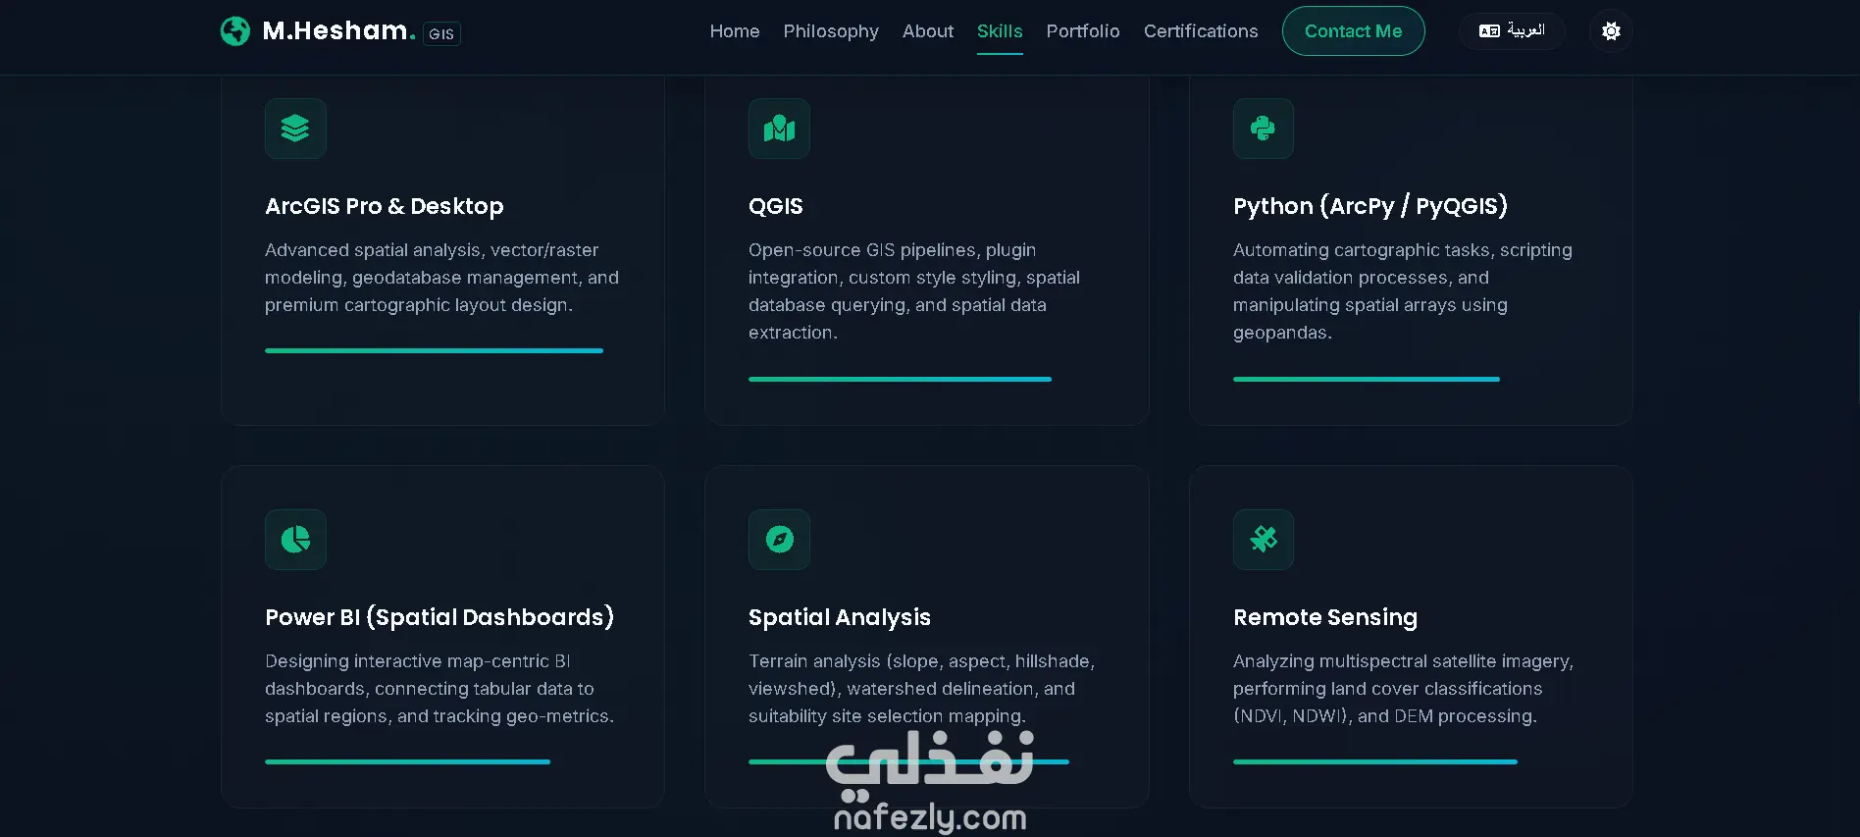Screen dimensions: 1860x837
Task: Click the Python icon on Python card
Action: 1263,129
